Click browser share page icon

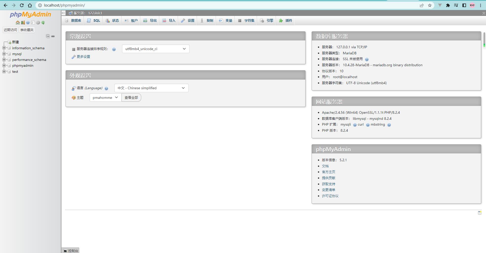click(421, 5)
